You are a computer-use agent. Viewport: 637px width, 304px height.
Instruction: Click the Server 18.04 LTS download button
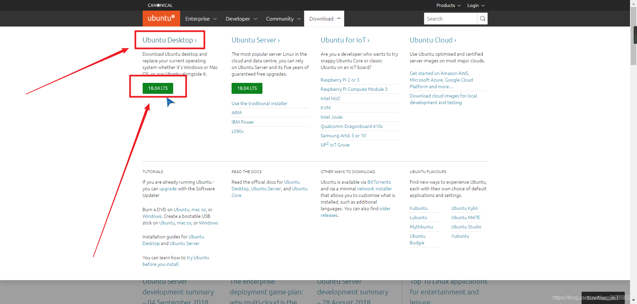click(247, 88)
